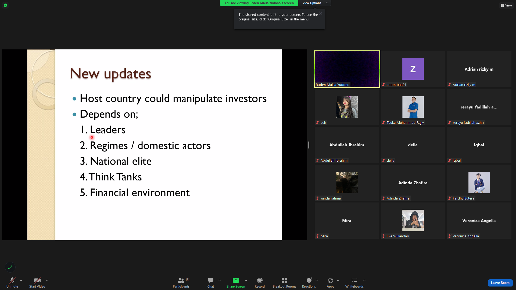516x290 pixels.
Task: Open the Chat panel icon
Action: coord(211,280)
